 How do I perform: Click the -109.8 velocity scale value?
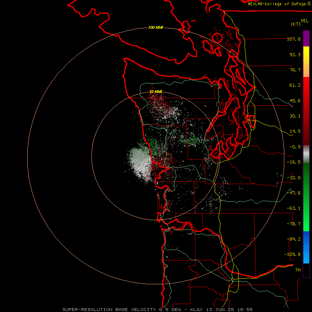coord(292,254)
